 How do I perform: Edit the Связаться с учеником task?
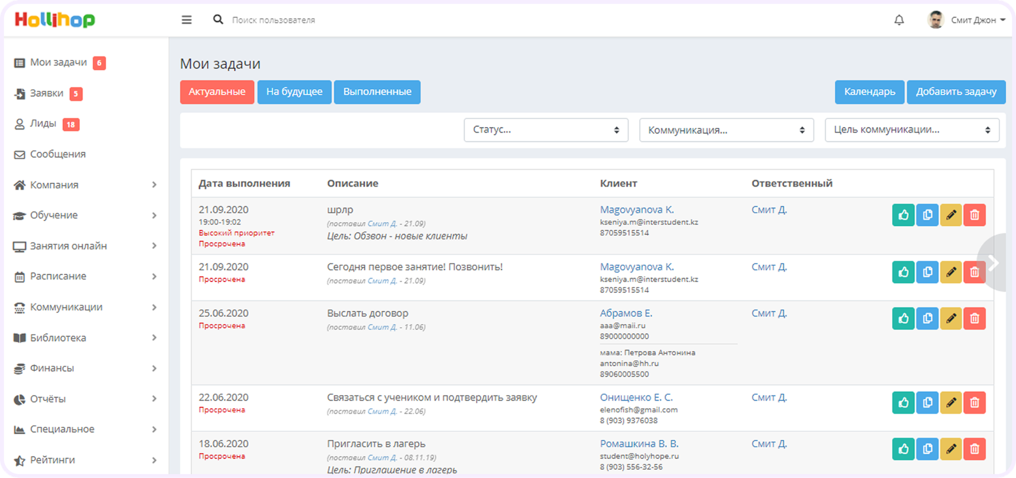pyautogui.click(x=951, y=403)
